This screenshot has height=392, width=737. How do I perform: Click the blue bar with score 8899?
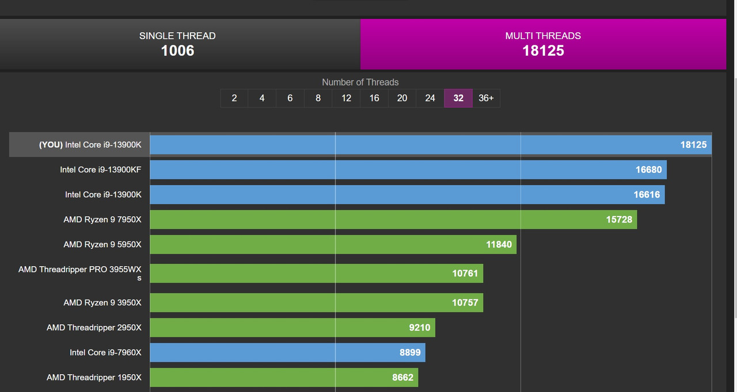[x=288, y=352]
